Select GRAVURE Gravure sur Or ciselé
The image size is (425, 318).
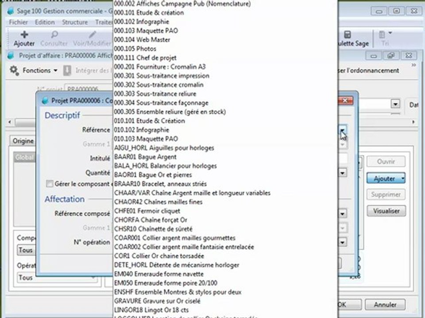pyautogui.click(x=157, y=301)
